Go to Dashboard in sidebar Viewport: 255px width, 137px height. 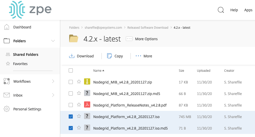coord(22,27)
